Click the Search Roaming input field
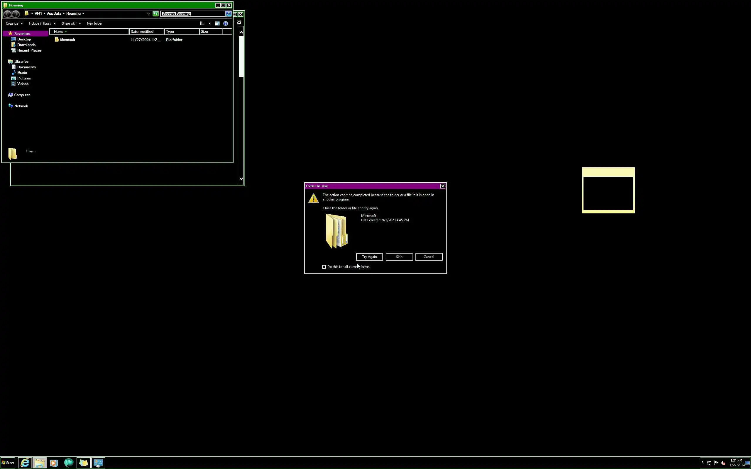The width and height of the screenshot is (751, 469). 192,14
